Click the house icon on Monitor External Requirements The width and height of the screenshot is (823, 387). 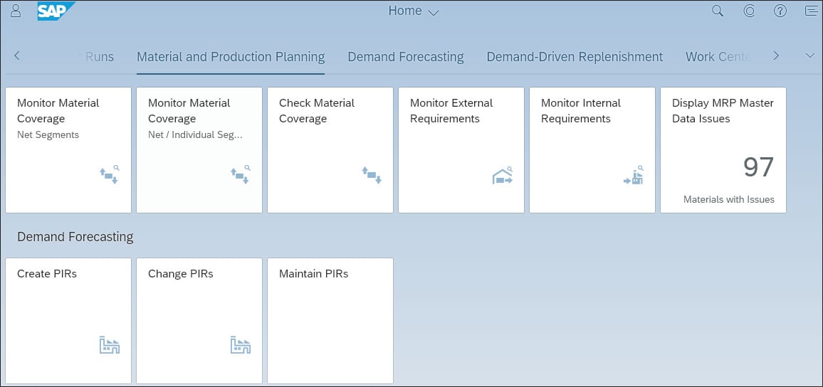tap(503, 176)
